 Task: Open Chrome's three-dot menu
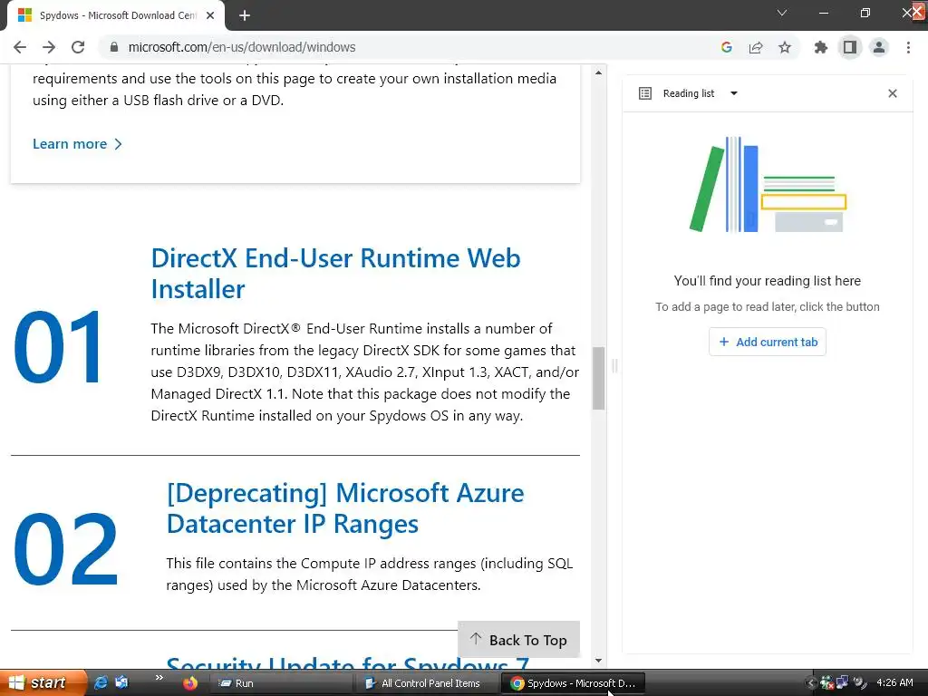click(908, 47)
